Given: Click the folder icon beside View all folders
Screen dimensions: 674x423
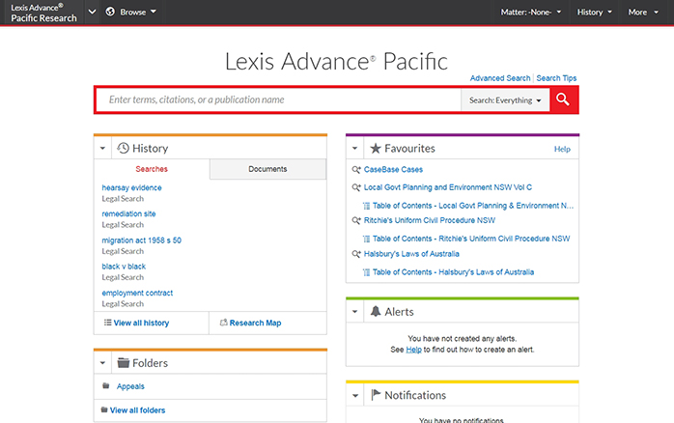Looking at the screenshot, I should click(x=104, y=409).
